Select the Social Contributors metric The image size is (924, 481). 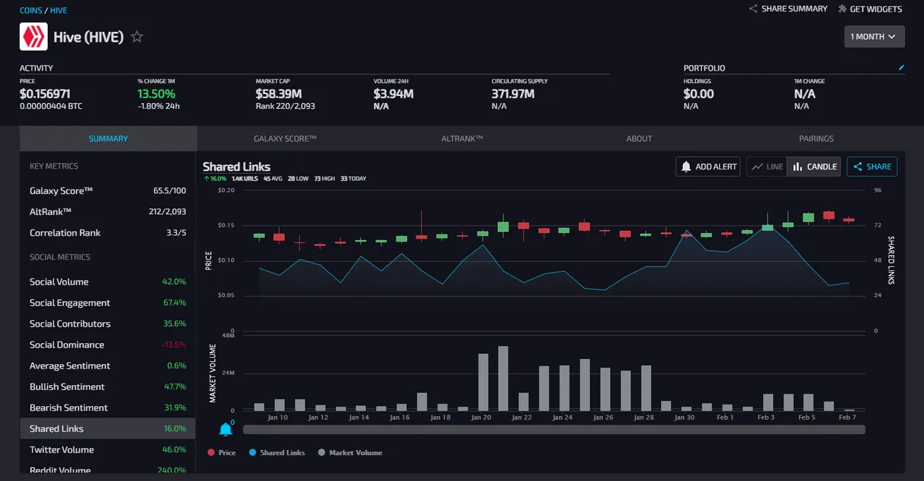click(108, 324)
